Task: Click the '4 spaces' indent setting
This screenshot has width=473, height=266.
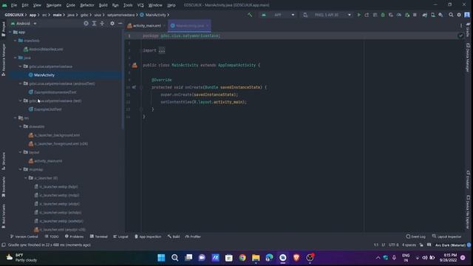Action: [409, 245]
